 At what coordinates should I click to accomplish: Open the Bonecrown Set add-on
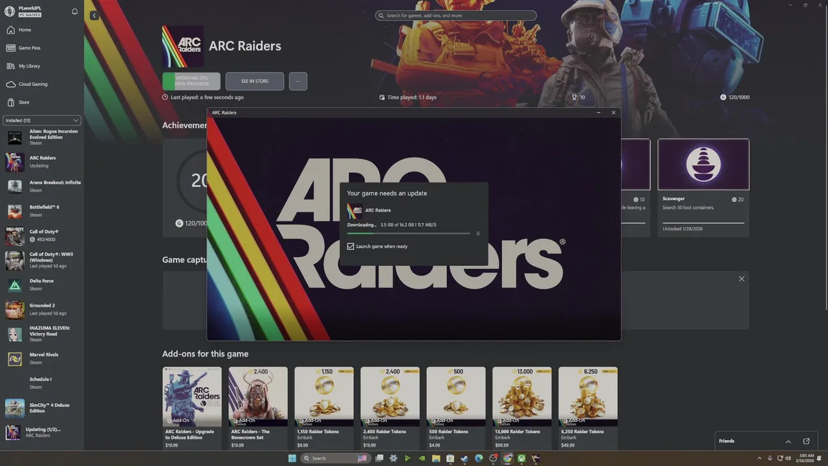click(x=258, y=408)
